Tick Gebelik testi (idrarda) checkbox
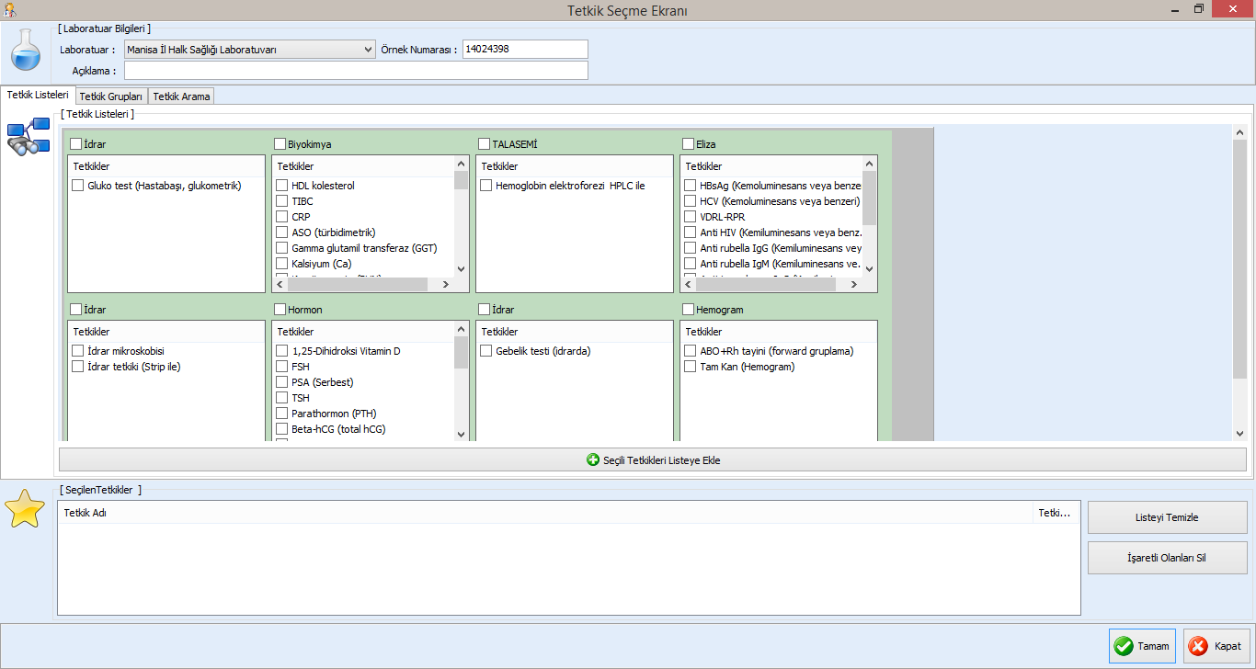The width and height of the screenshot is (1256, 669). [x=486, y=351]
